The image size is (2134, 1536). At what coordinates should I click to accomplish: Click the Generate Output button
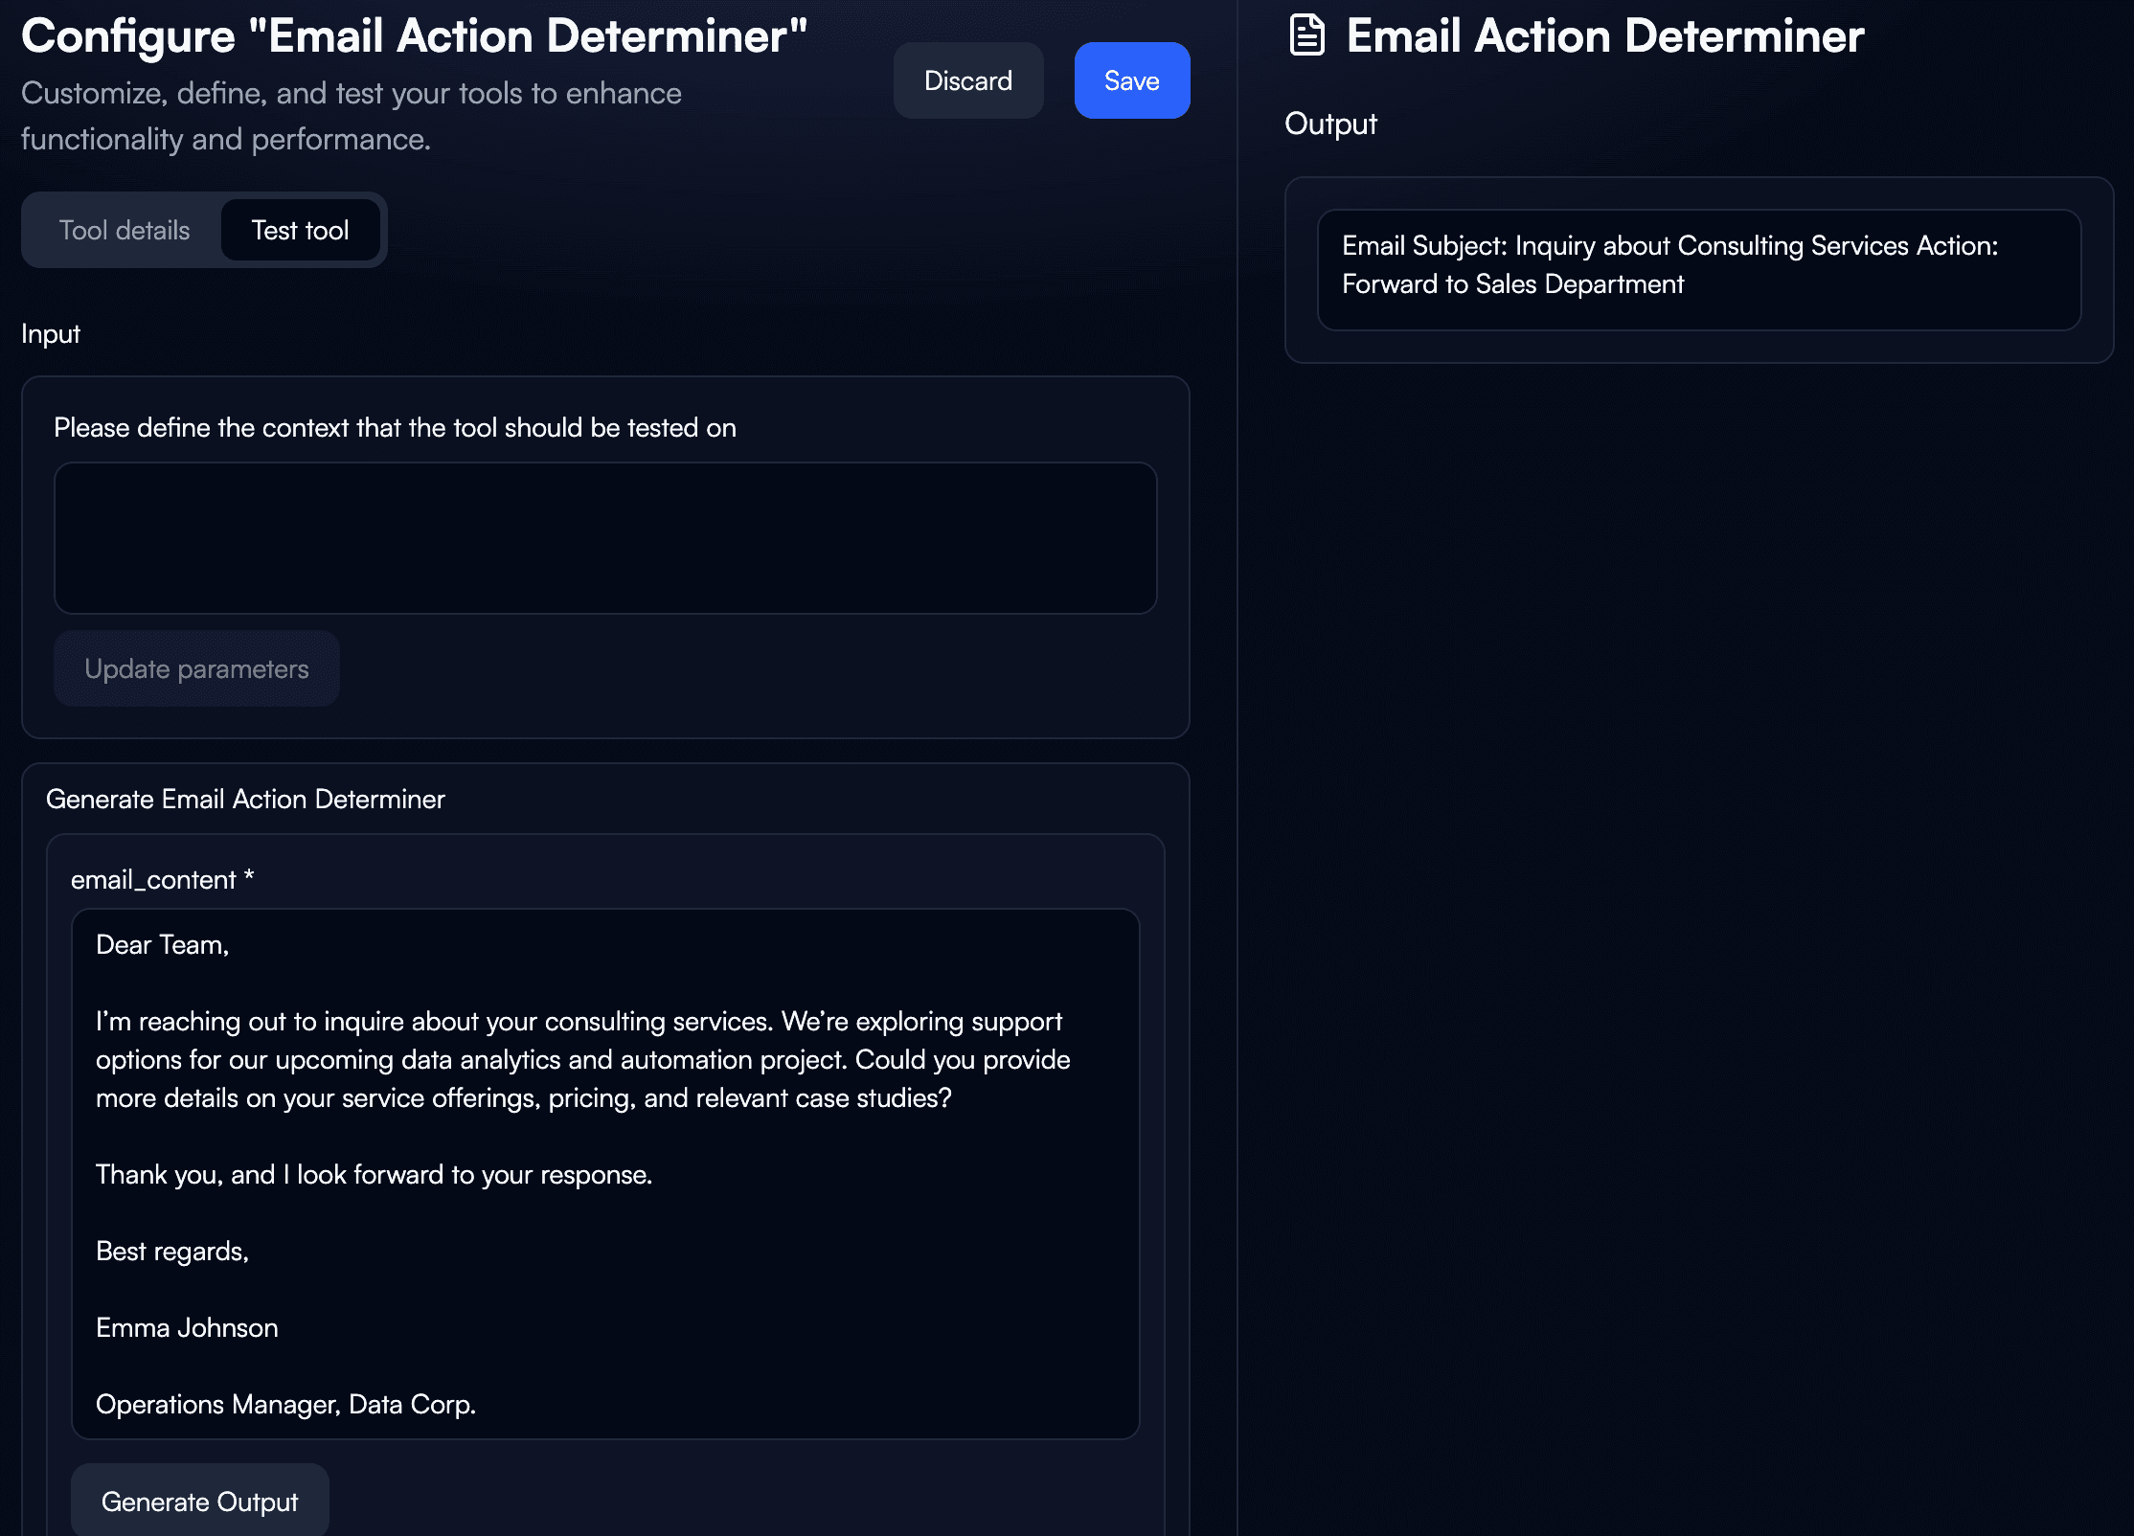tap(199, 1502)
